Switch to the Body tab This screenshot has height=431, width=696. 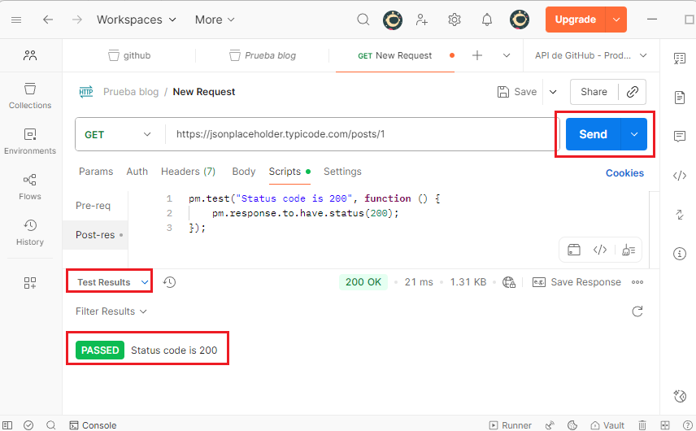pyautogui.click(x=244, y=172)
